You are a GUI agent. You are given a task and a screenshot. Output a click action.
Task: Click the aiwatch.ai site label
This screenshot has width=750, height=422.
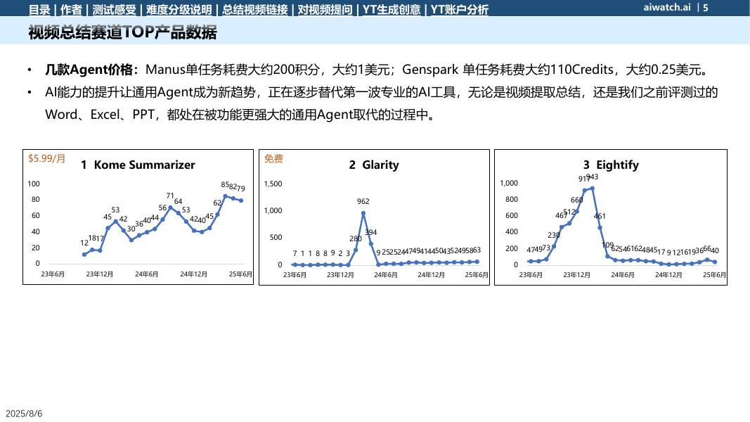coord(667,7)
